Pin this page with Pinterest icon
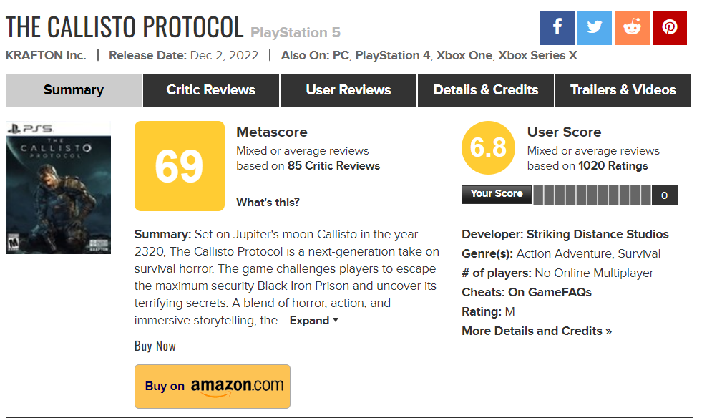Viewport: 712px width, 418px height. (669, 28)
